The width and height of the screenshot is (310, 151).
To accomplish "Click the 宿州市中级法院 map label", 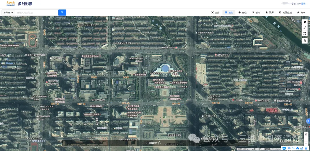I will pos(98,100).
